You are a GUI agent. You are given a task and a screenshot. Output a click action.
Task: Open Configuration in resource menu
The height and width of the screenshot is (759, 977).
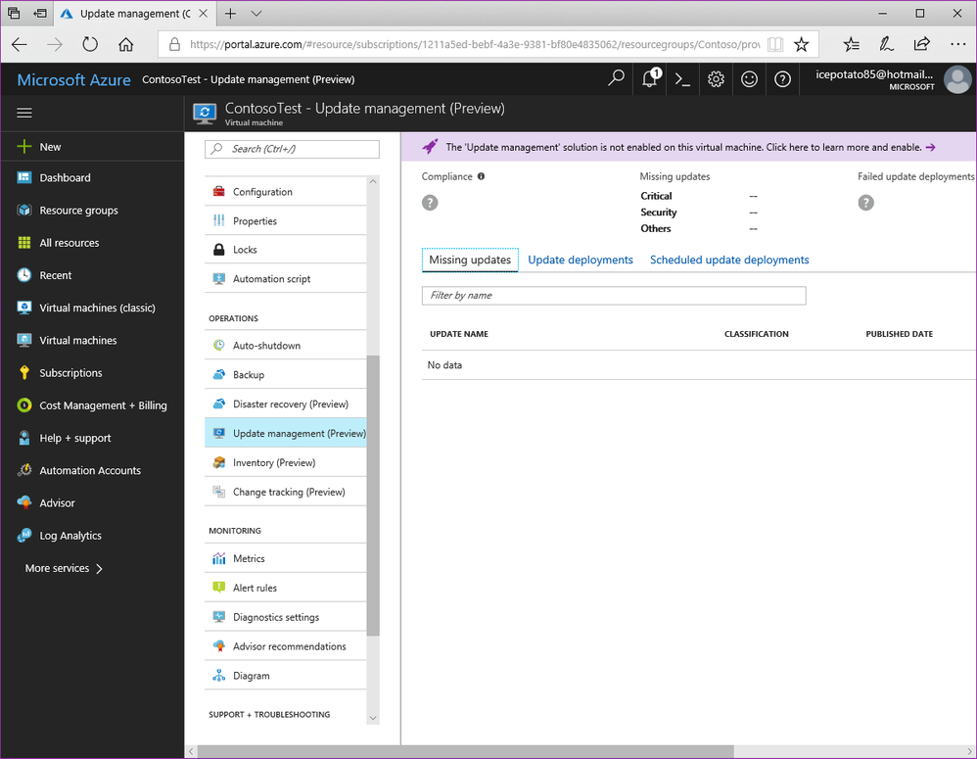pyautogui.click(x=286, y=192)
